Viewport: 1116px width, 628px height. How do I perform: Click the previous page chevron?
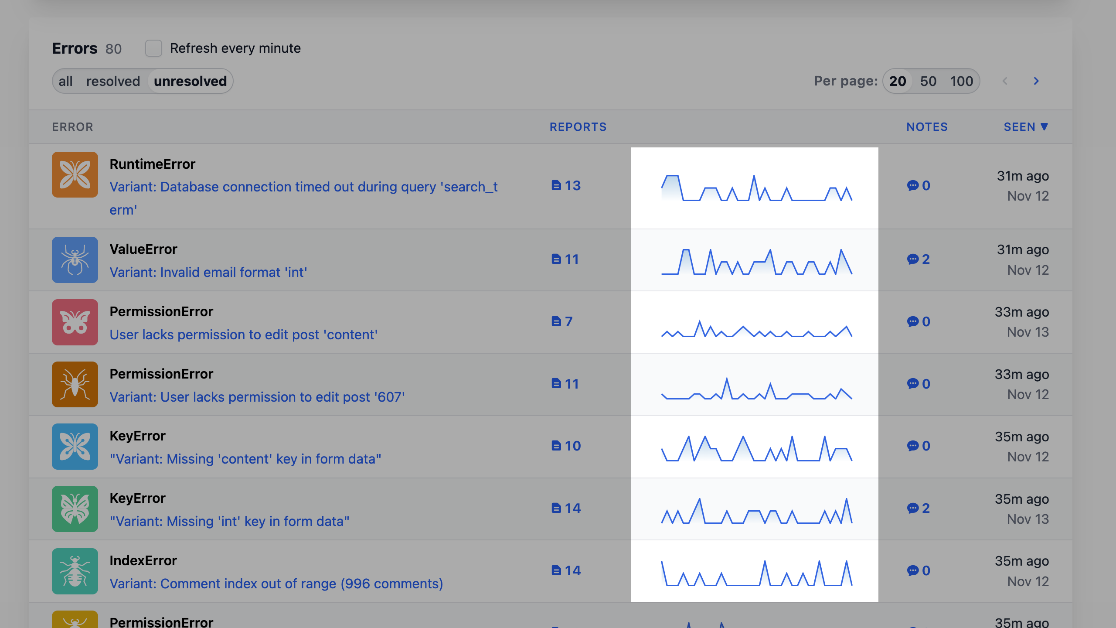point(1005,81)
